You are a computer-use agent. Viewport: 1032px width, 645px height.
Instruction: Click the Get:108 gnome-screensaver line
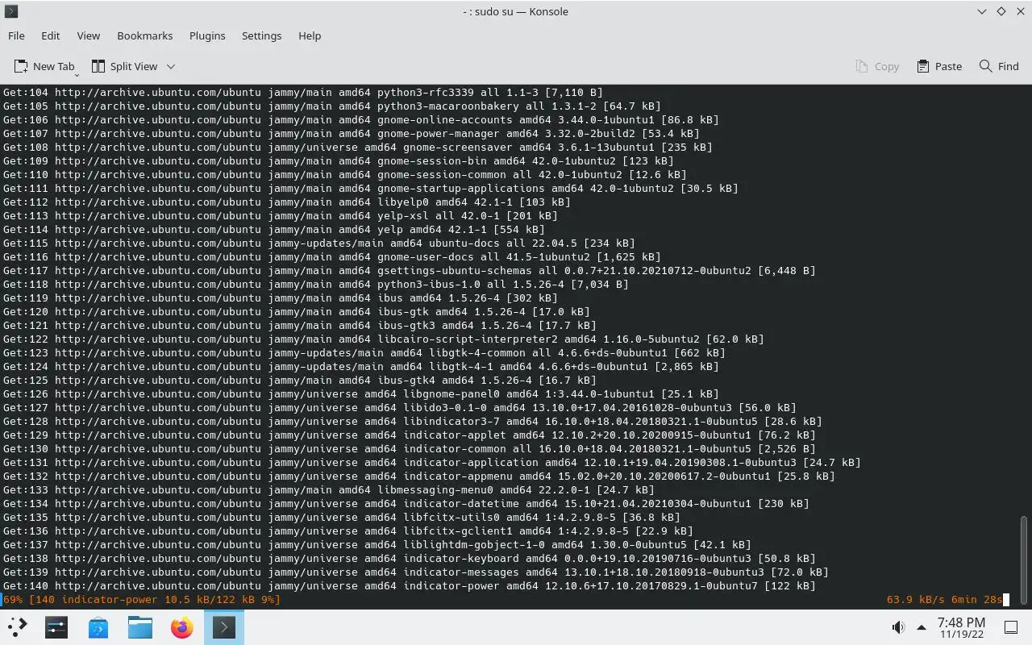pyautogui.click(x=358, y=147)
